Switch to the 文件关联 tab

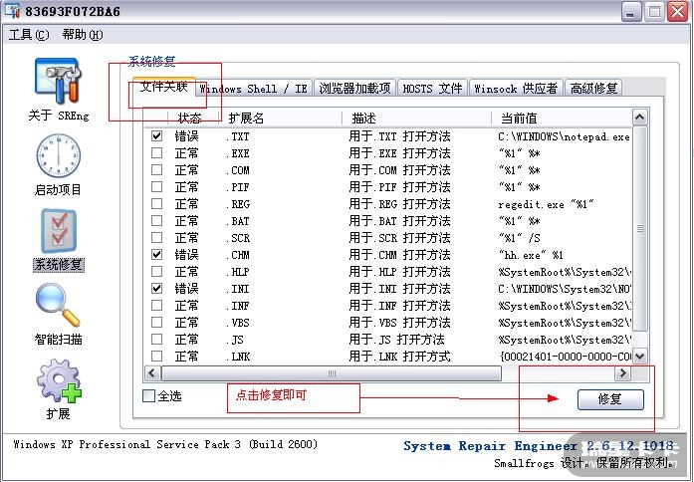(x=163, y=87)
